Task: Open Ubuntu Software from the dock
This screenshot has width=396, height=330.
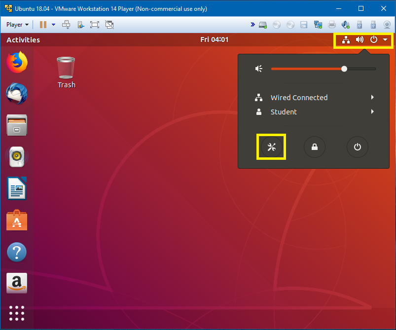Action: coord(17,220)
